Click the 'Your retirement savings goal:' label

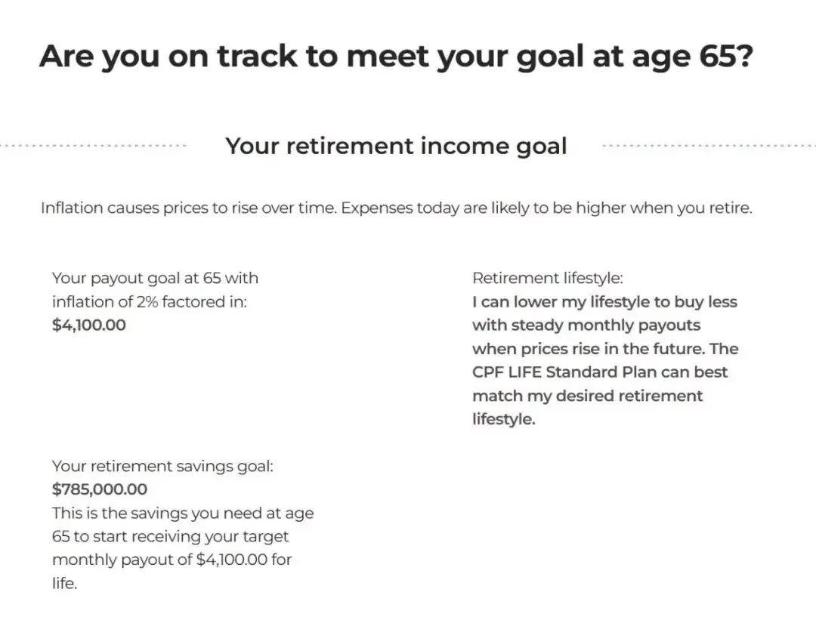coord(162,466)
